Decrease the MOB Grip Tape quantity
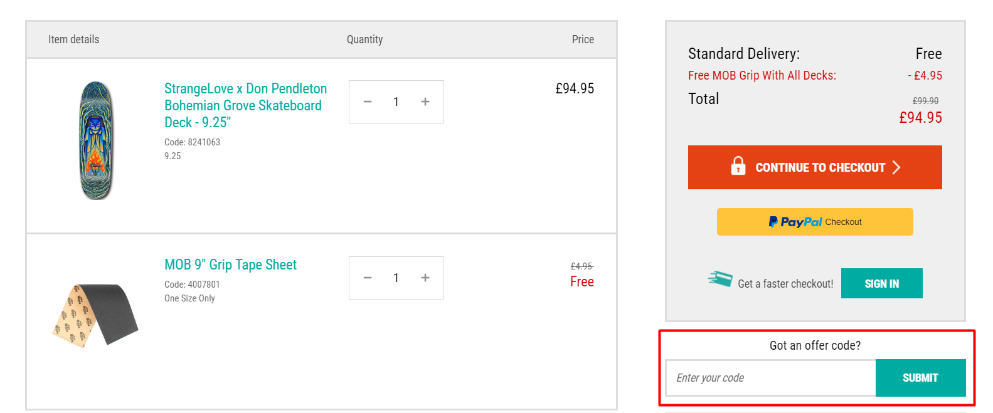This screenshot has width=993, height=413. [368, 277]
